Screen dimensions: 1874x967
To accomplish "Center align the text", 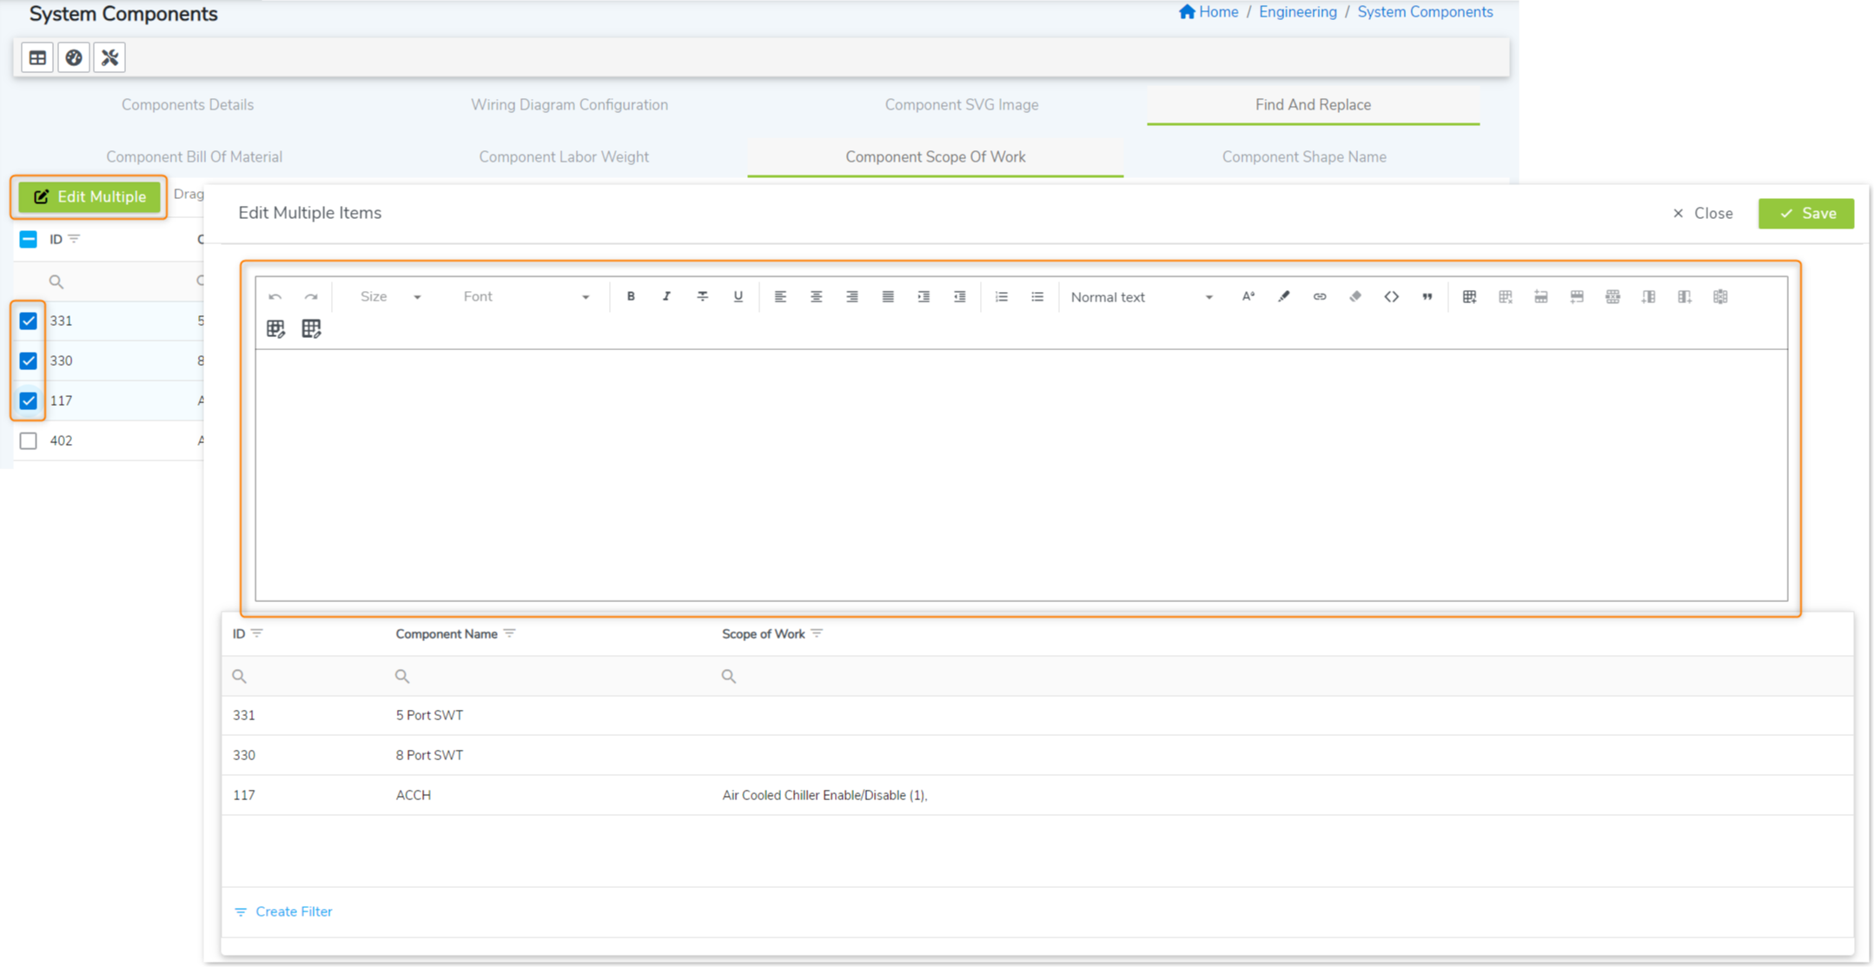I will [x=816, y=296].
